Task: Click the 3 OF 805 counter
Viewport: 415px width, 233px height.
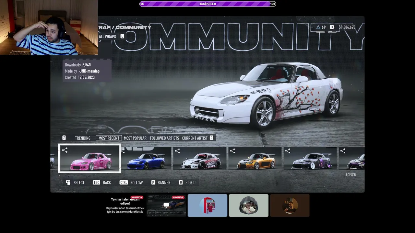Action: [350, 175]
